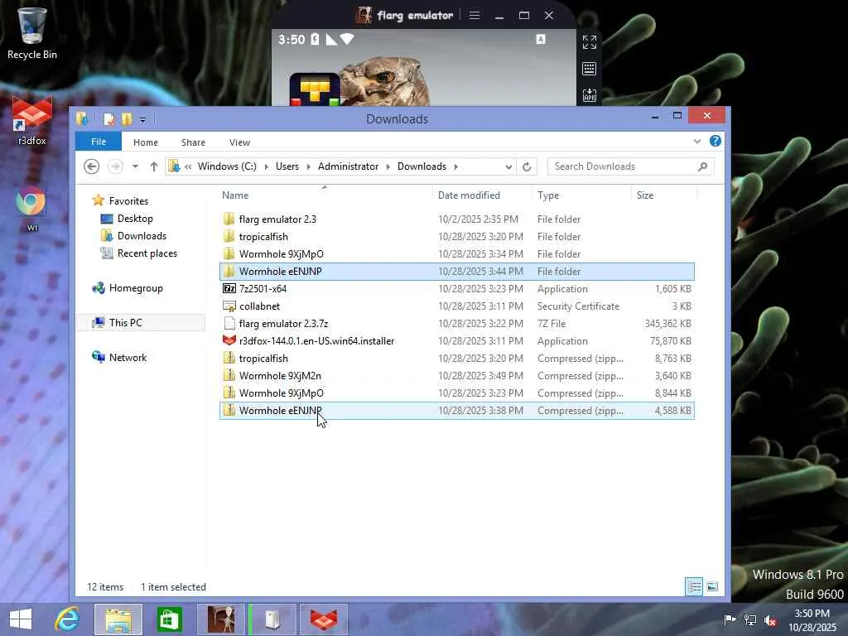This screenshot has height=636, width=848.
Task: Select Network in the navigation pane
Action: point(119,358)
